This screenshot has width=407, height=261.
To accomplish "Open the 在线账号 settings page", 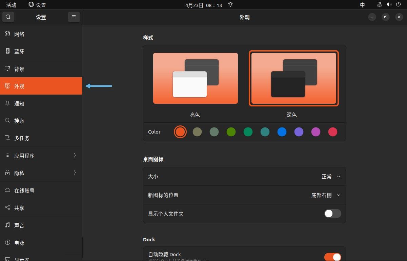I will coord(41,190).
